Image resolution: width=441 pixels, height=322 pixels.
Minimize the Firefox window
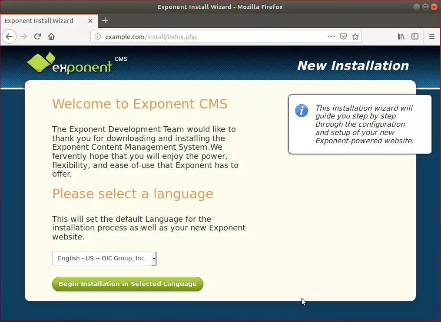417,7
